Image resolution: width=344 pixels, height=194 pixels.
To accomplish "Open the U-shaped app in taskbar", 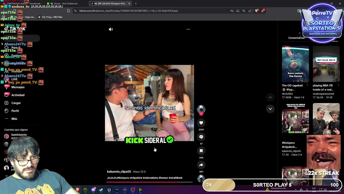I will 109,190.
